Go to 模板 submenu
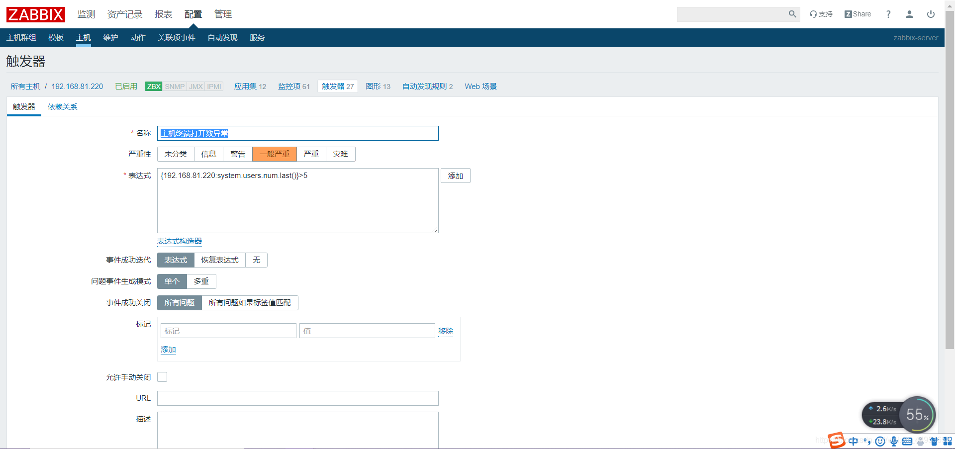 coord(56,38)
